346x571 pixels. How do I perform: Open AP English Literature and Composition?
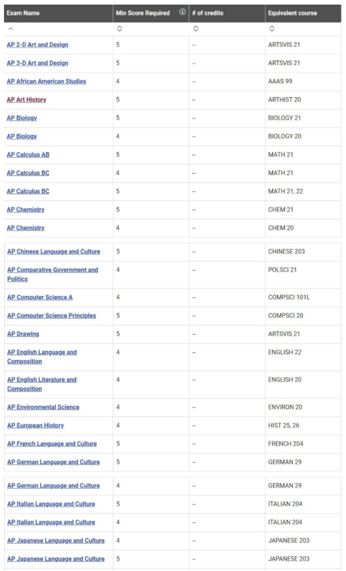tap(42, 384)
